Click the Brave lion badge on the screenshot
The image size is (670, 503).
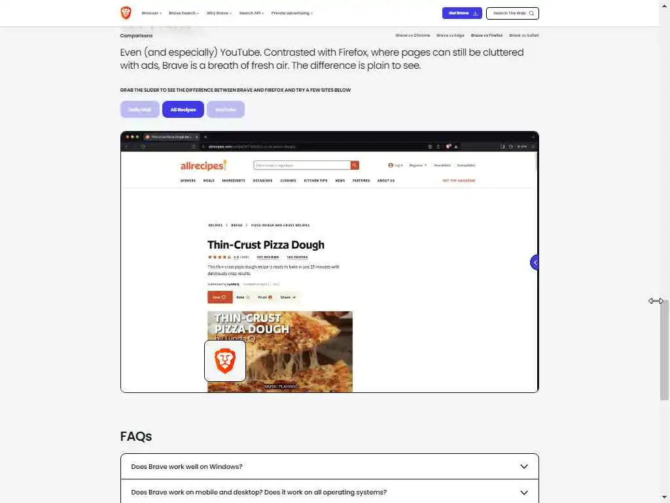(225, 361)
